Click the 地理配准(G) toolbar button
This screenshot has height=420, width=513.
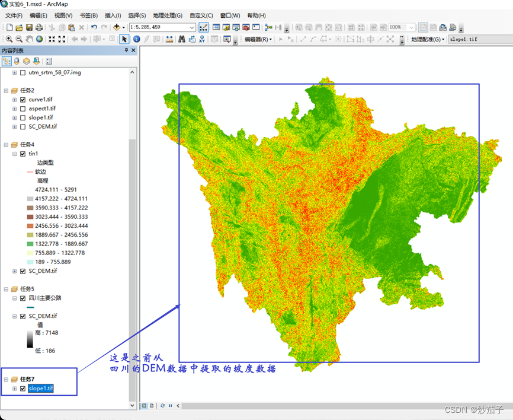[428, 39]
